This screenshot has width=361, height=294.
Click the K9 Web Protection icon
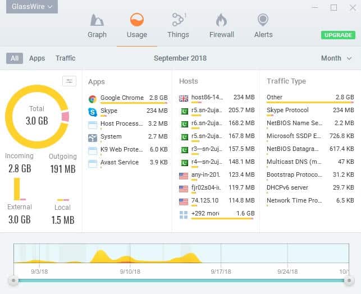click(x=93, y=151)
